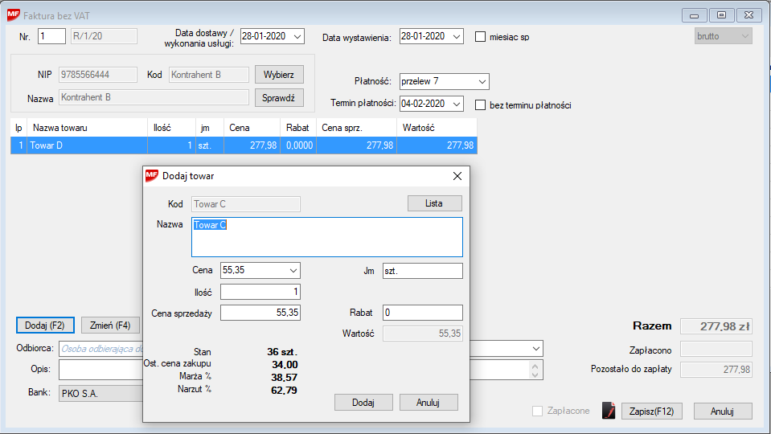Click the MF logo in Dodaj towar title bar
The height and width of the screenshot is (434, 771).
click(x=151, y=176)
